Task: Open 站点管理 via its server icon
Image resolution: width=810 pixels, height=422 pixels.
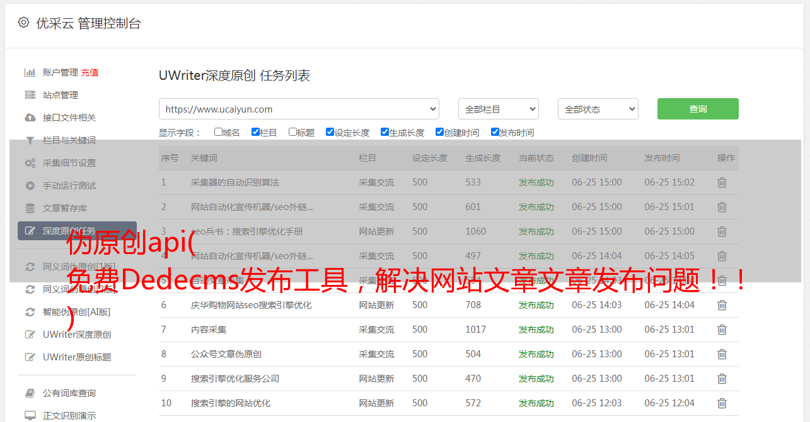Action: pyautogui.click(x=30, y=95)
